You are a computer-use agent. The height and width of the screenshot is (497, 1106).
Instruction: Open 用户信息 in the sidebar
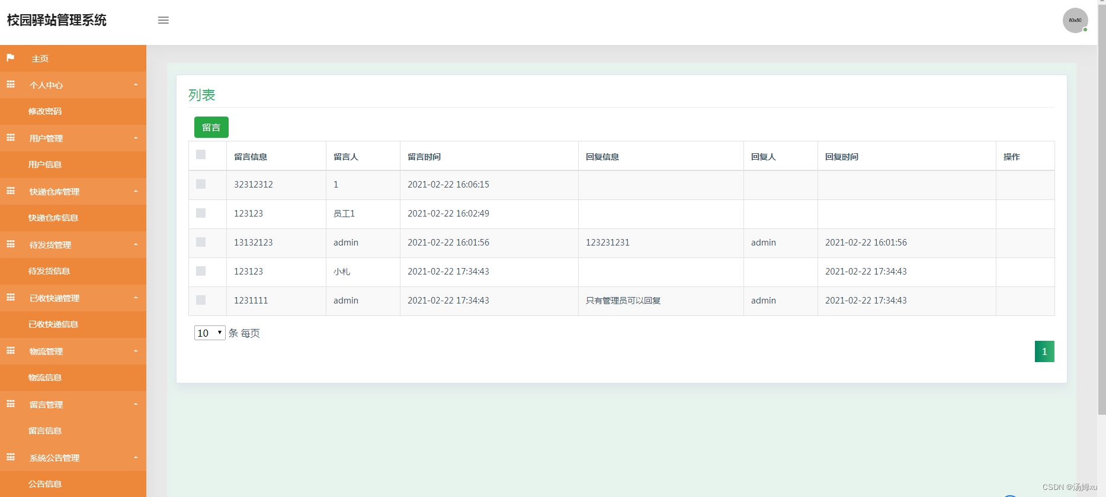point(73,164)
